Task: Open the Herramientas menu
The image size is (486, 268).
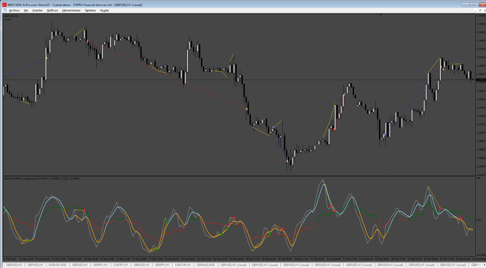Action: (71, 10)
